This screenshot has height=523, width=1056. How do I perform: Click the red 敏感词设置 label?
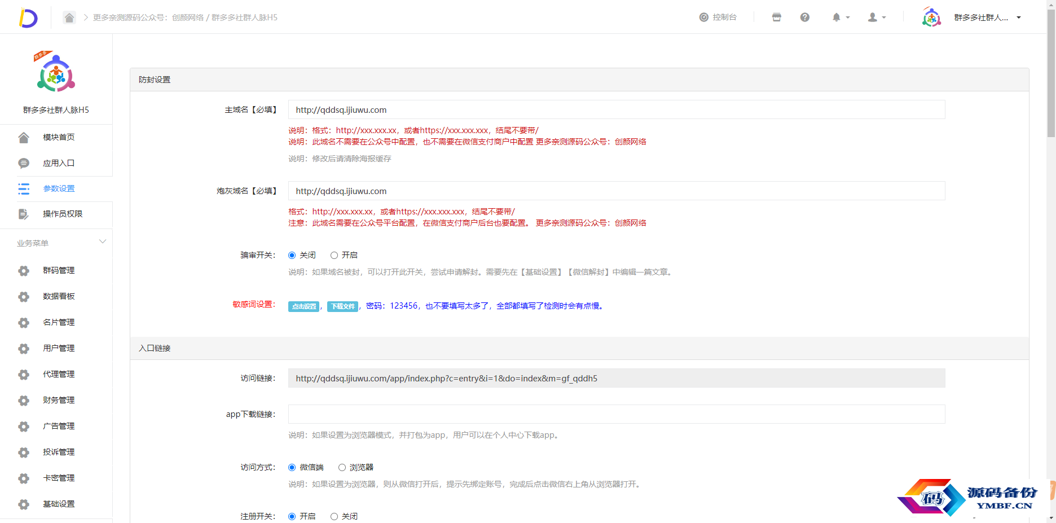(x=254, y=305)
